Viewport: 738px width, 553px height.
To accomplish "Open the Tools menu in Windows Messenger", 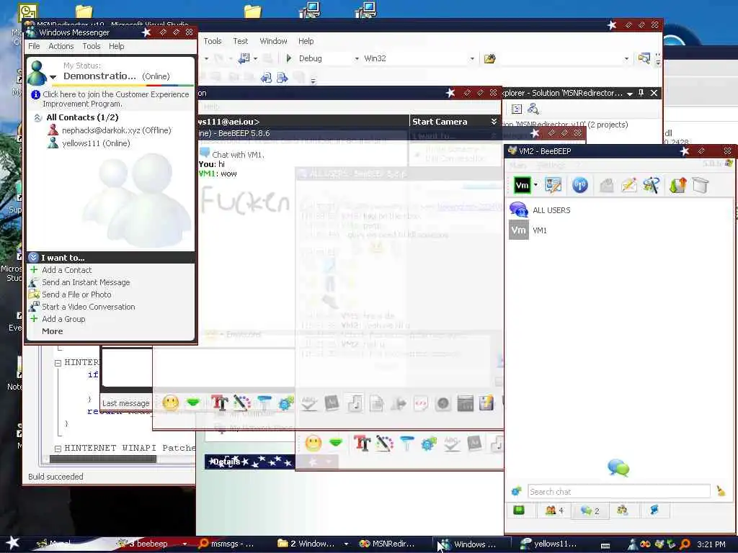I will pyautogui.click(x=92, y=46).
